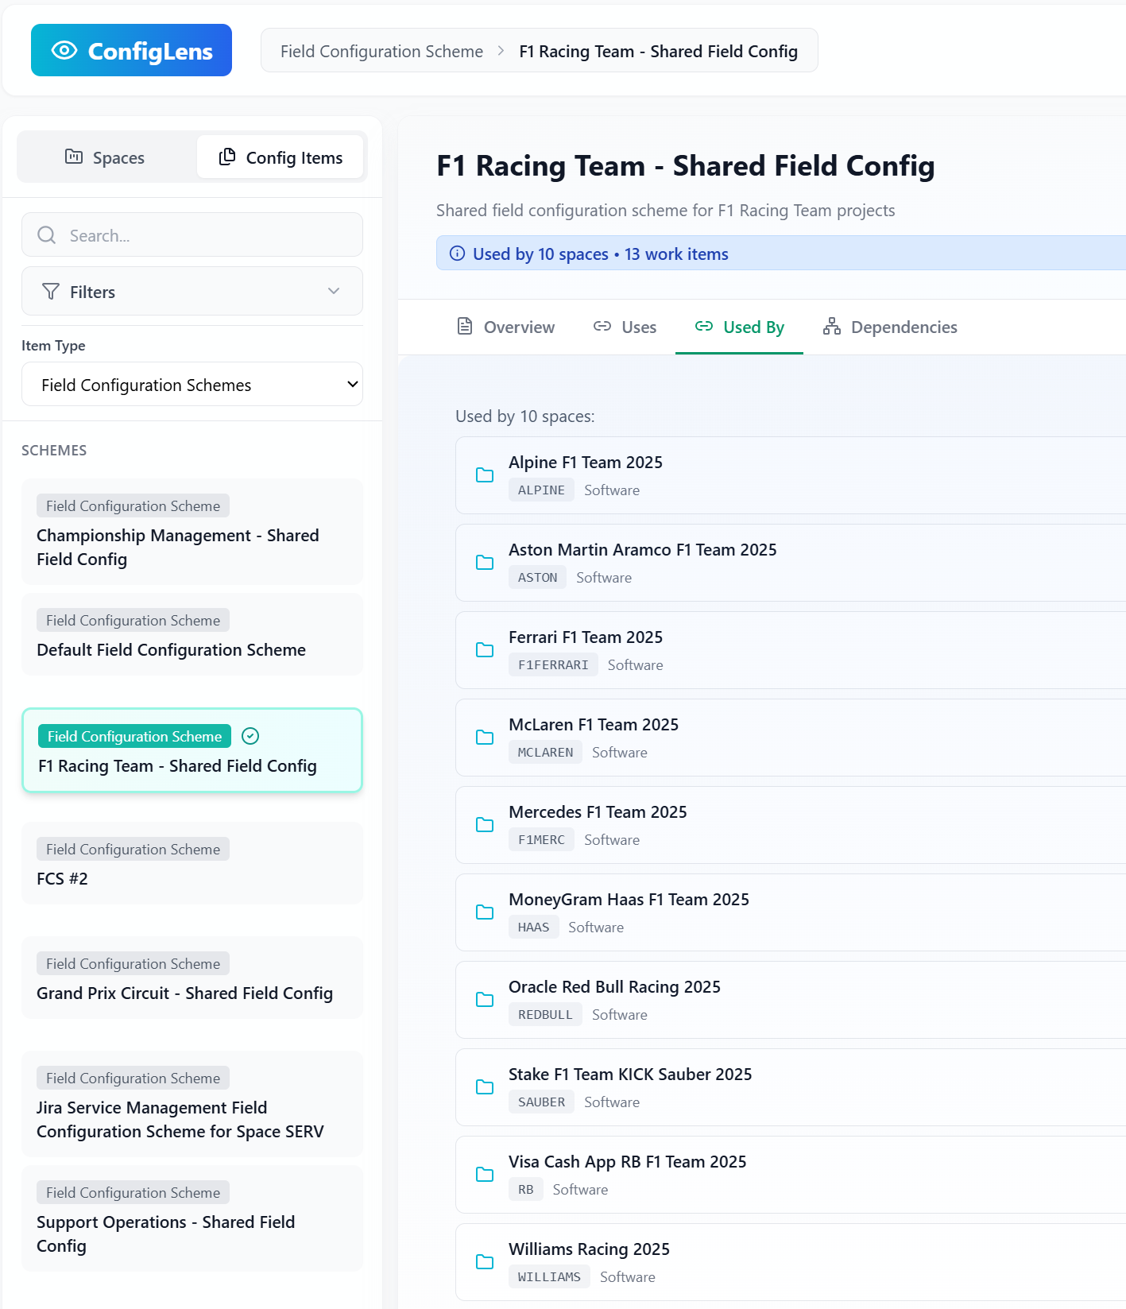The height and width of the screenshot is (1309, 1126).
Task: Click the ConfigLens eye logo icon
Action: (x=64, y=51)
